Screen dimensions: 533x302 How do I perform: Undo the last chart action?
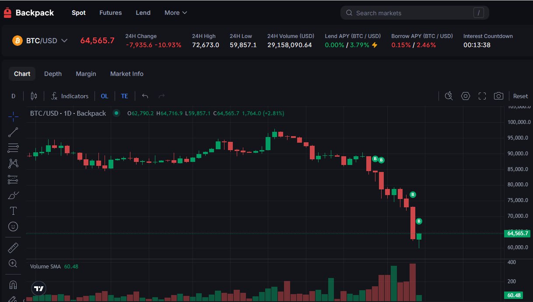145,96
